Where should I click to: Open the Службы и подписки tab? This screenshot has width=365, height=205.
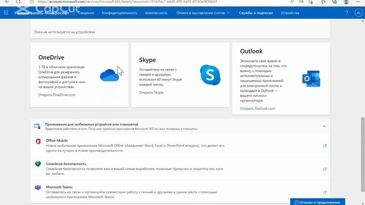[x=256, y=13]
